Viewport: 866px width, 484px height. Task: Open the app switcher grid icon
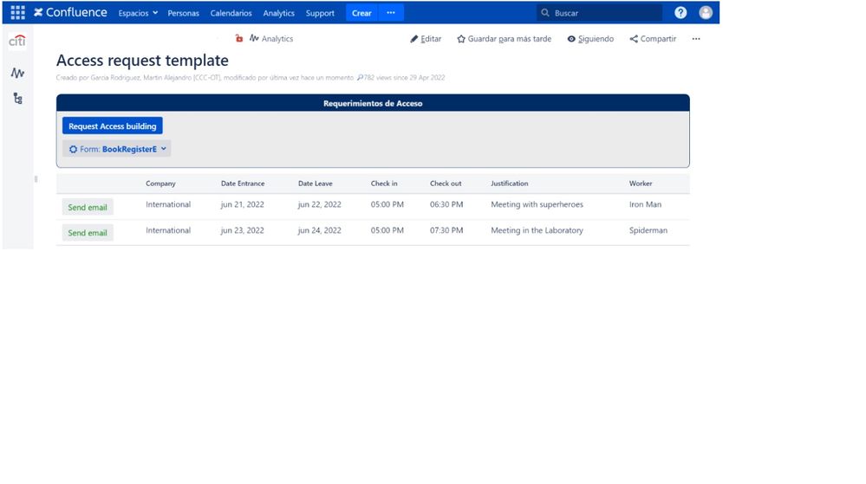click(17, 12)
